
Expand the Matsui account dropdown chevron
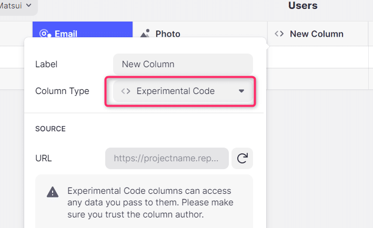tap(28, 5)
